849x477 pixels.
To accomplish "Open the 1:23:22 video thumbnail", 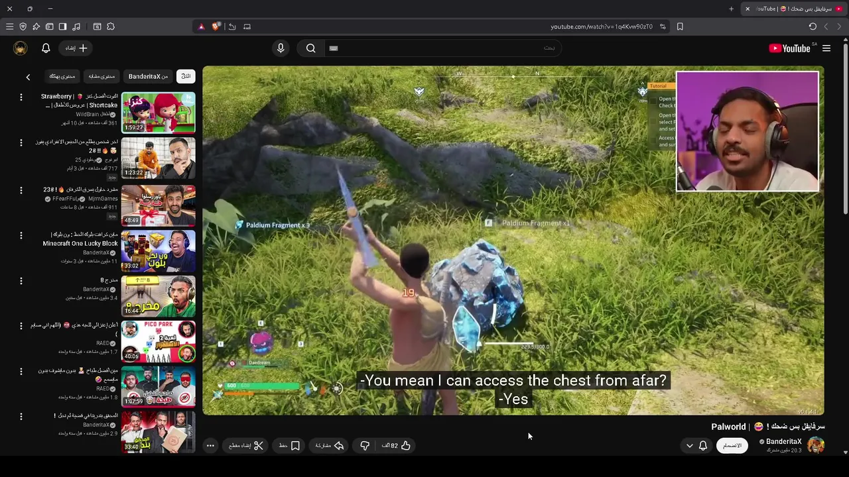I will click(159, 158).
